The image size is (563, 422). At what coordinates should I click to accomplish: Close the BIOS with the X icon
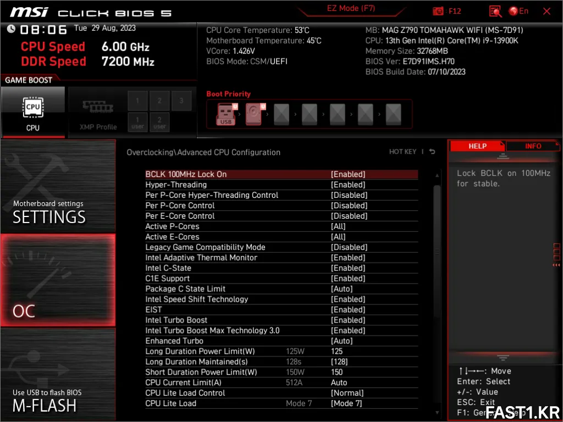point(547,12)
